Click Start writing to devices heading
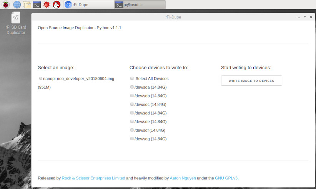This screenshot has width=316, height=189. tap(246, 68)
